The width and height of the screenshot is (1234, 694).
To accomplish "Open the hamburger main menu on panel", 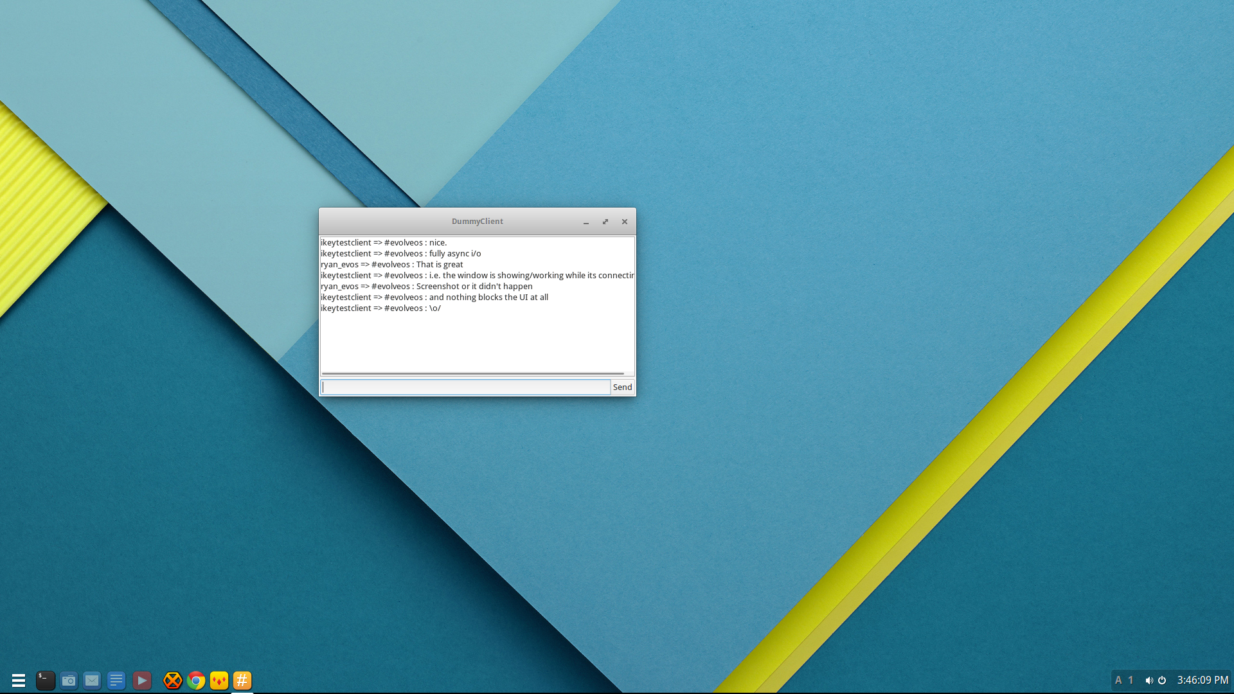I will click(19, 680).
